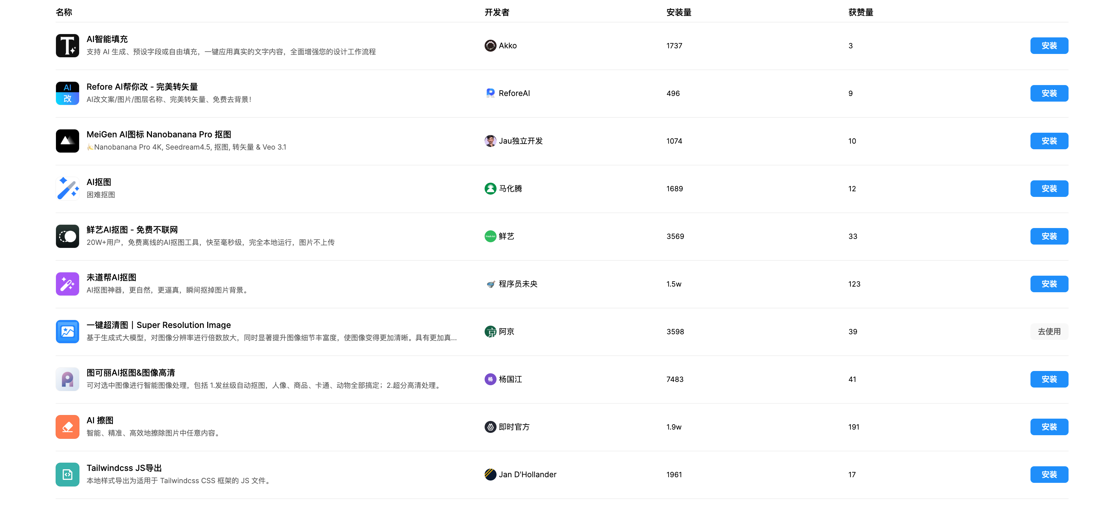Click the 鲜艺AI抠图 plugin icon
The image size is (1099, 507).
click(x=68, y=236)
